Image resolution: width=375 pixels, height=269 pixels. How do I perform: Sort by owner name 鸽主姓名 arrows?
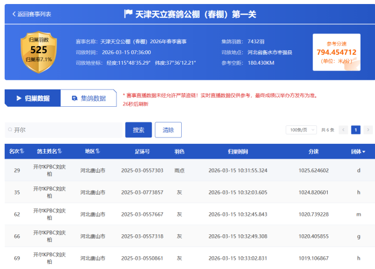[x=59, y=152]
